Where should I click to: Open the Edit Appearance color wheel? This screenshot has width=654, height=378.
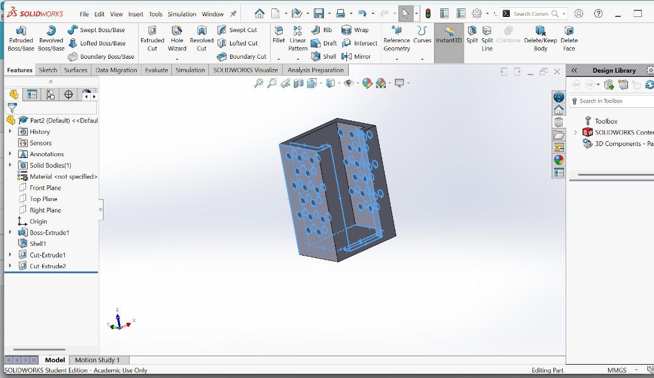(x=367, y=84)
